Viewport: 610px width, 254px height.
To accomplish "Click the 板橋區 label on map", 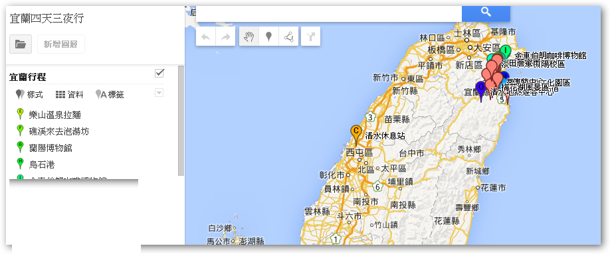I will coord(441,50).
